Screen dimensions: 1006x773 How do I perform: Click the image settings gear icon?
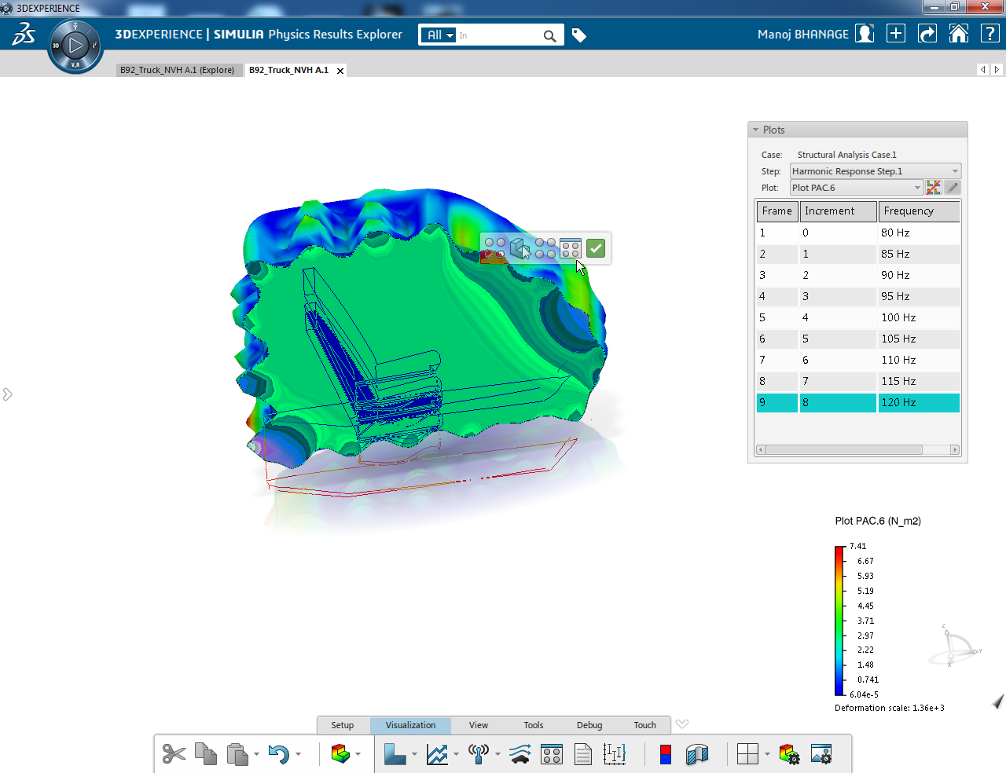821,754
